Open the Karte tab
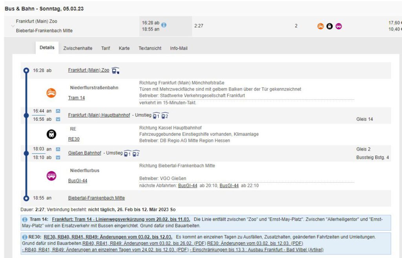The height and width of the screenshot is (258, 402). [x=124, y=48]
